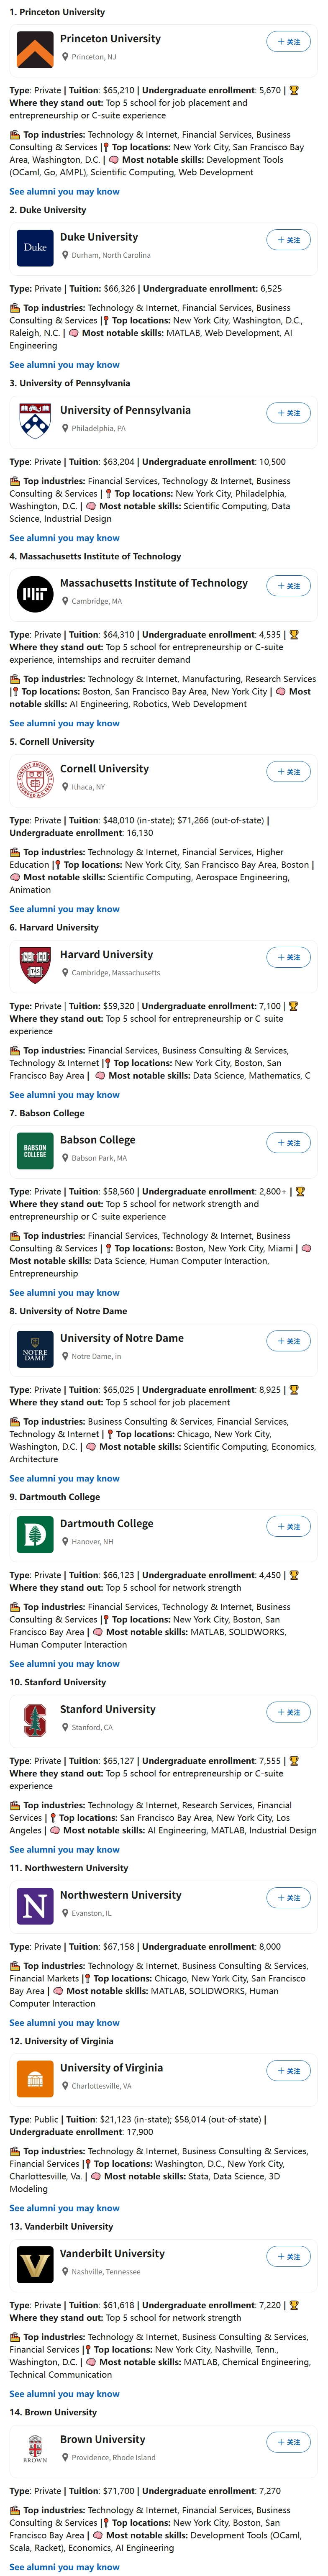Open the Stanford University name heading
The image size is (328, 2576).
tap(108, 1709)
